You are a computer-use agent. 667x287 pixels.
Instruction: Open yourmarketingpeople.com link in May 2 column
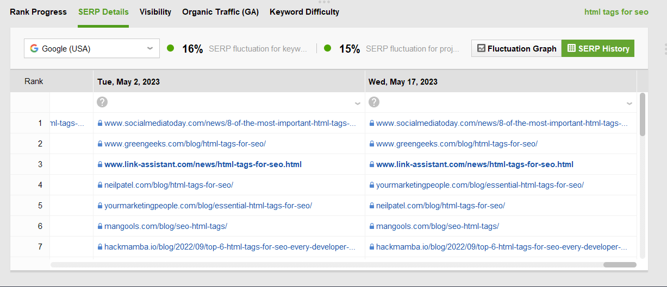(x=208, y=206)
